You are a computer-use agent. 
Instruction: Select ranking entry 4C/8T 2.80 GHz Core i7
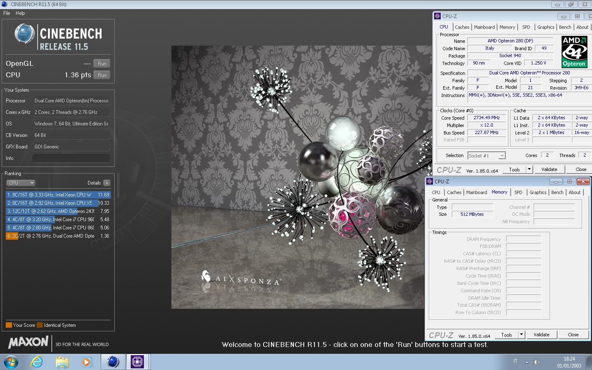click(58, 228)
